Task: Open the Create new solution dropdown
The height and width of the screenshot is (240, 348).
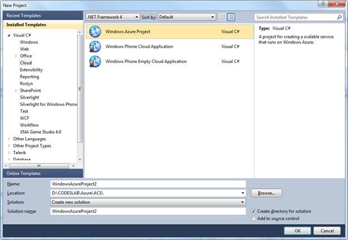Action: 148,202
